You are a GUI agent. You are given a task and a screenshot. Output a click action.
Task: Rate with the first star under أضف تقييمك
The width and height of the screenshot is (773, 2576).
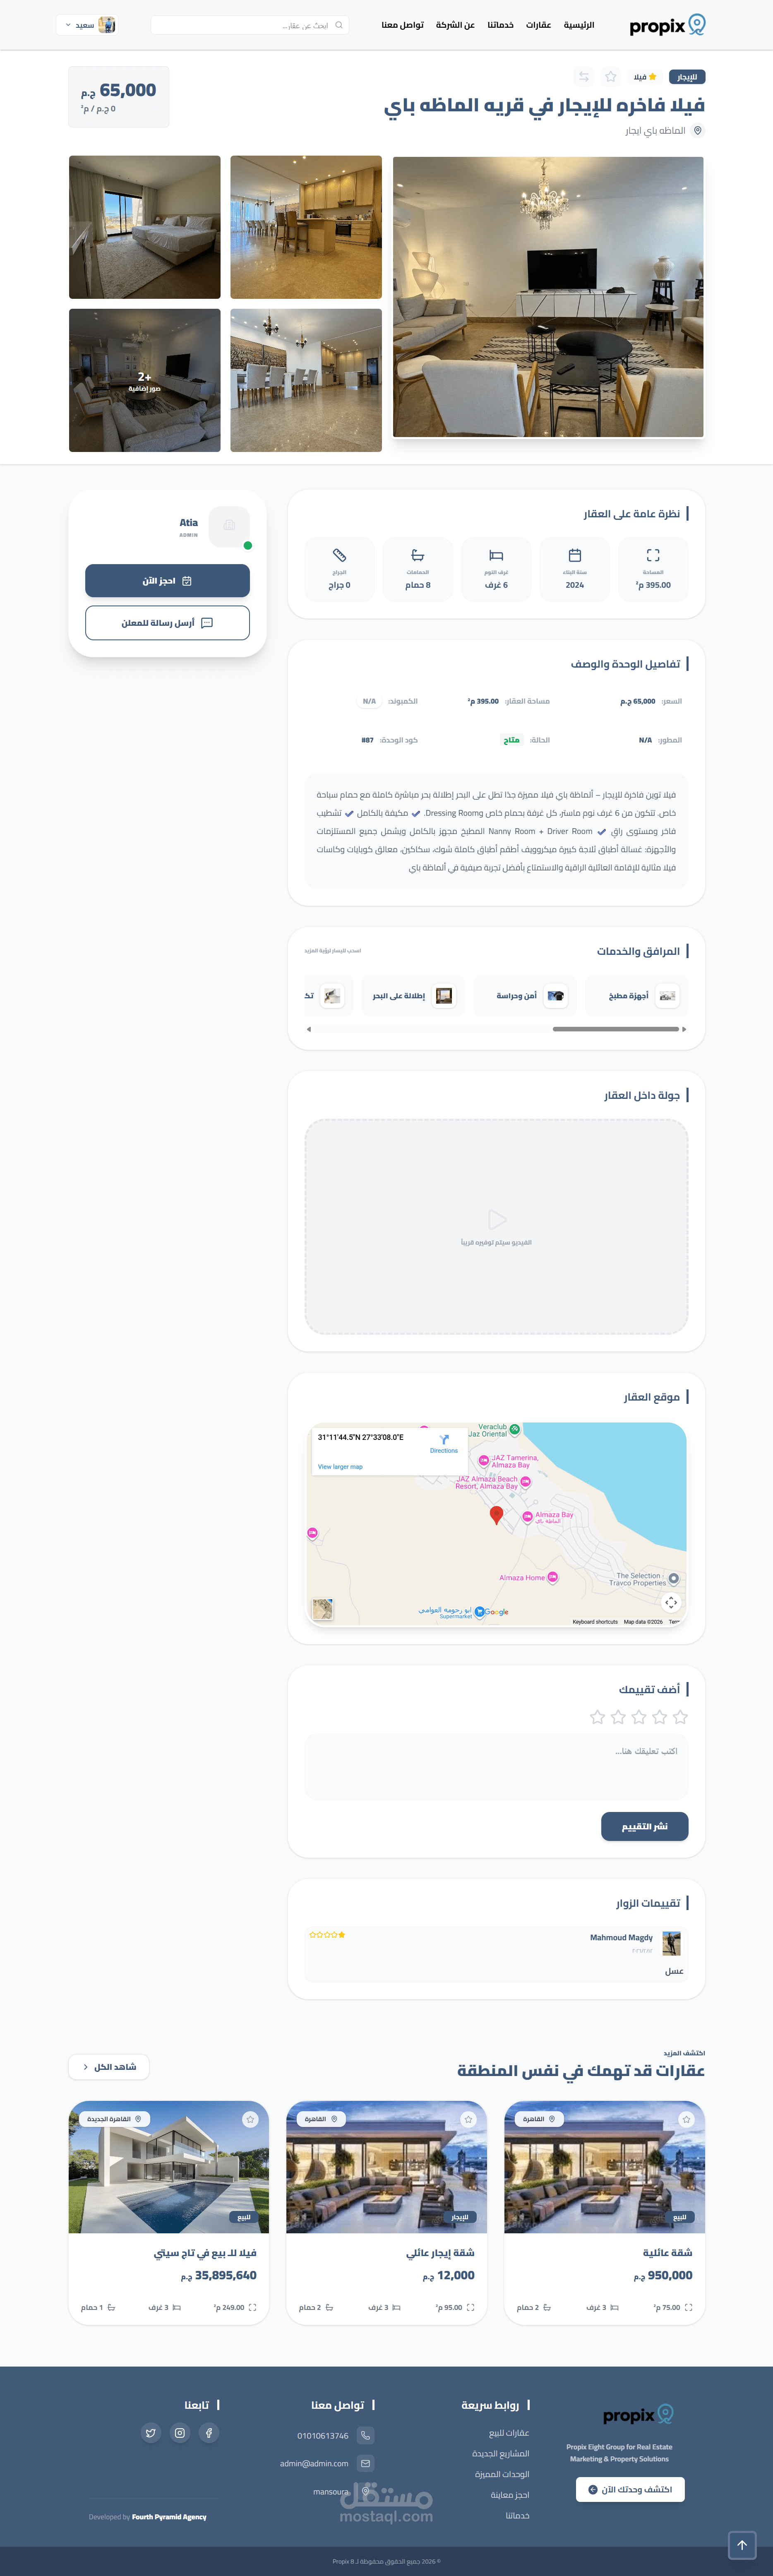680,1717
